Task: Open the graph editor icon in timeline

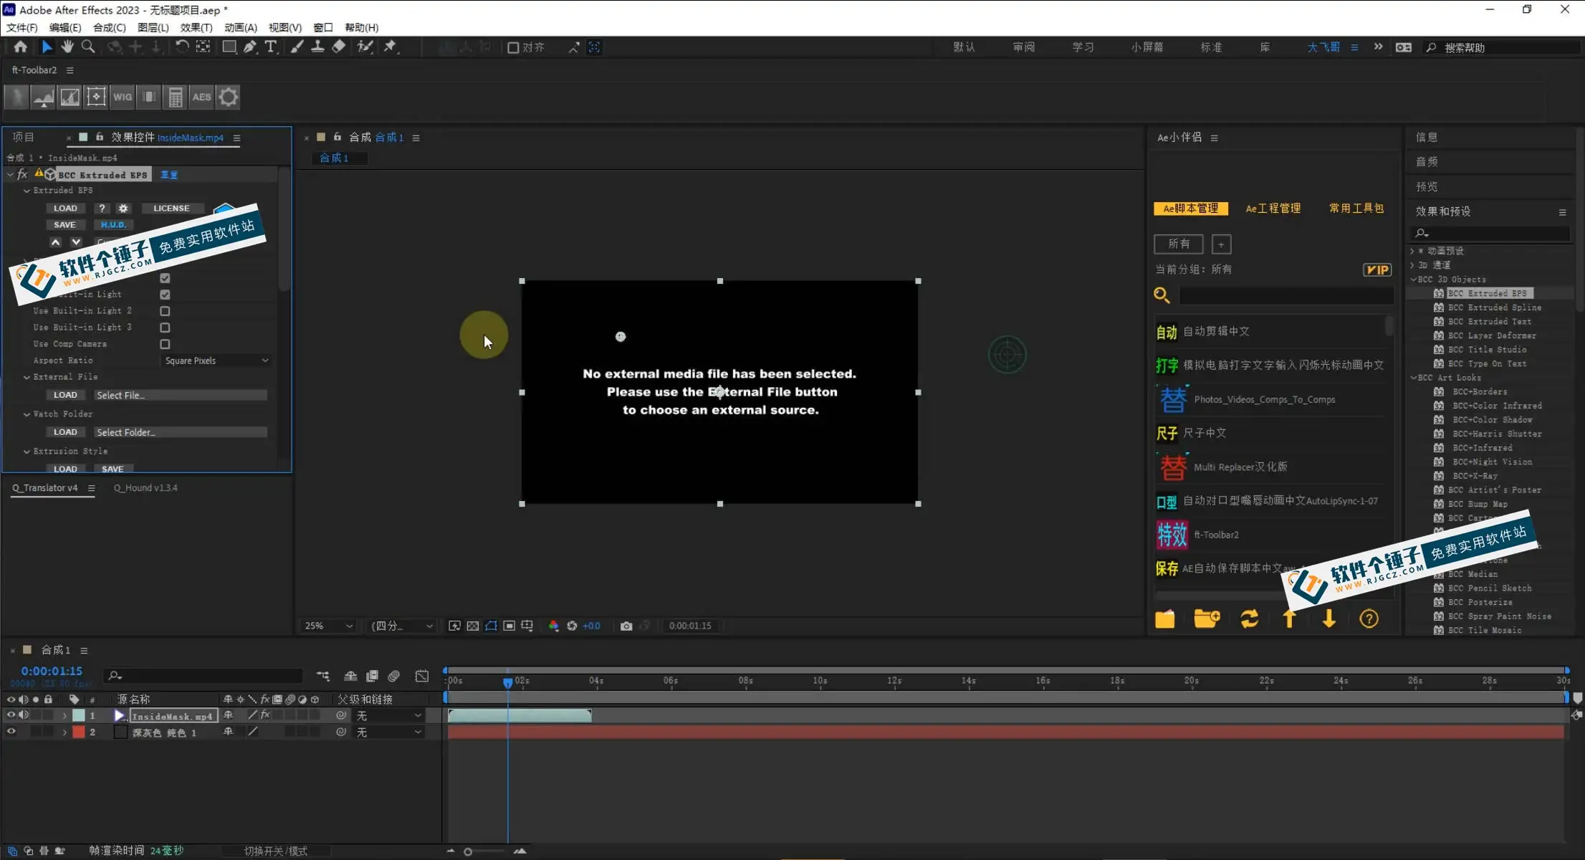Action: click(x=422, y=676)
